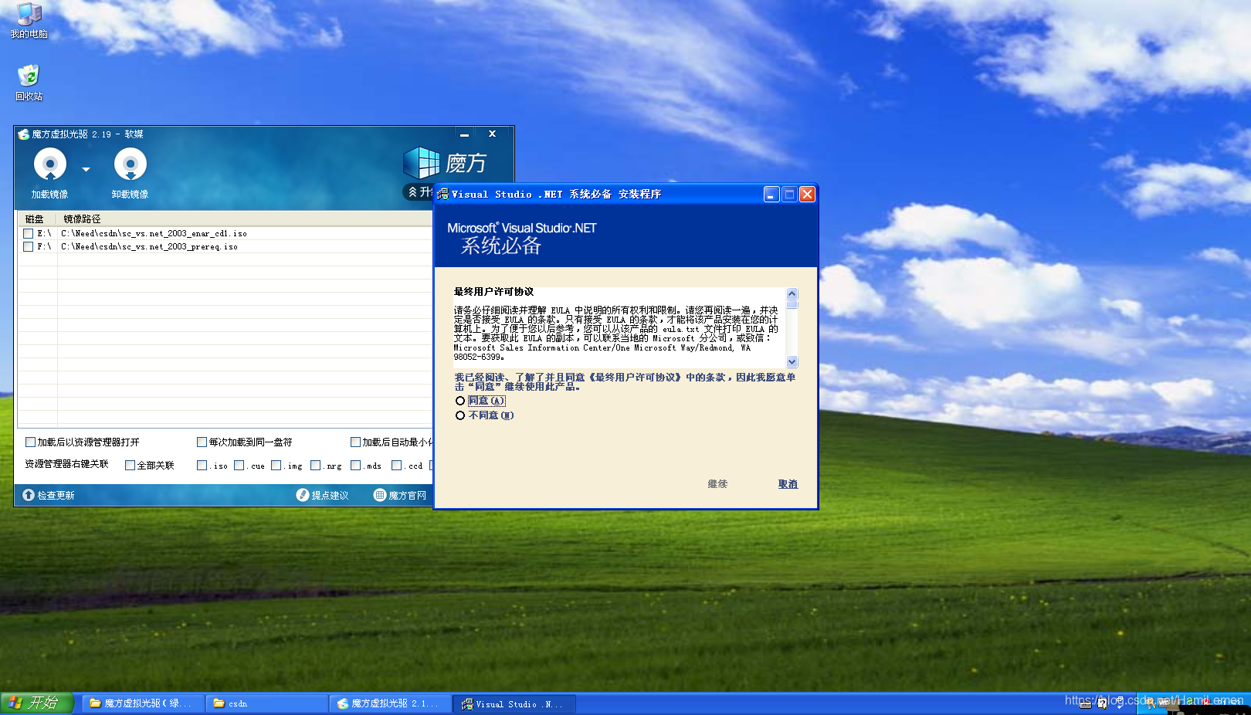Image resolution: width=1251 pixels, height=715 pixels.
Task: Click the EULA scrollbar thumb
Action: click(792, 304)
